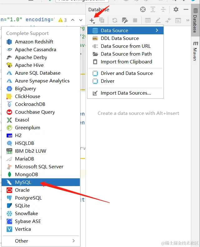Select Greenplum
200x247 pixels.
click(41, 128)
